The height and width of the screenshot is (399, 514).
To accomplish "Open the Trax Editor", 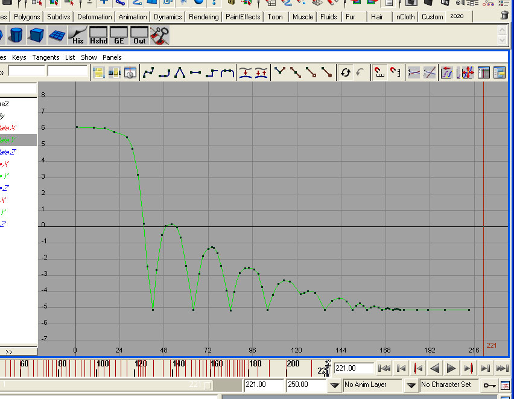I will pyautogui.click(x=500, y=72).
